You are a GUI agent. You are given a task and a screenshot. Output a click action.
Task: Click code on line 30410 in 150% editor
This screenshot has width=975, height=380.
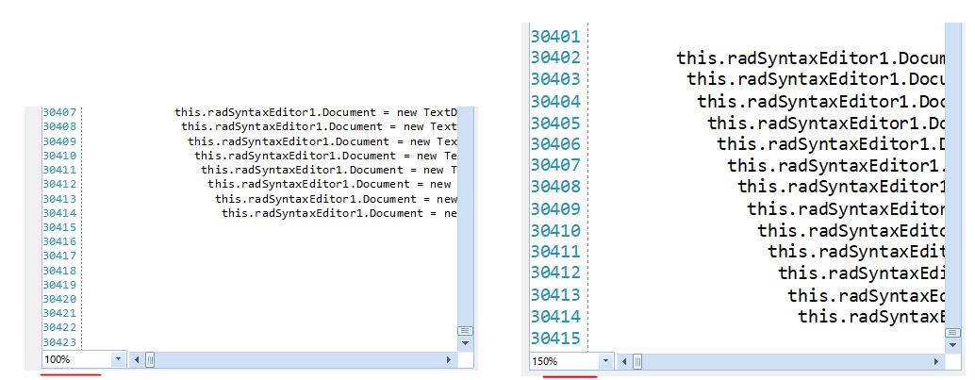click(x=851, y=231)
